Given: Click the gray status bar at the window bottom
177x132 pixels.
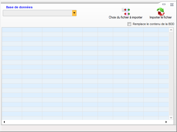Looking at the screenshot, I should pos(88,128).
